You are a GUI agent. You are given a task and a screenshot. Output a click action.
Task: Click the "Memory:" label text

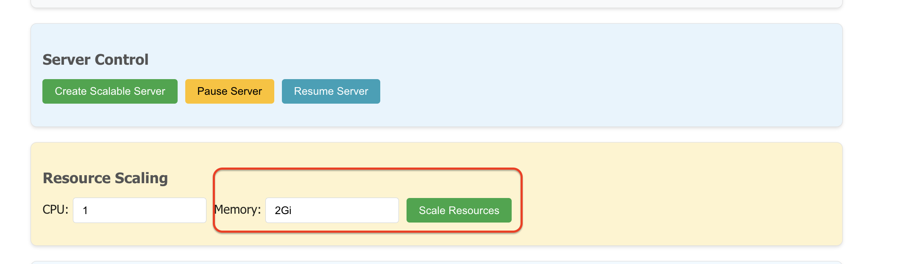click(238, 210)
